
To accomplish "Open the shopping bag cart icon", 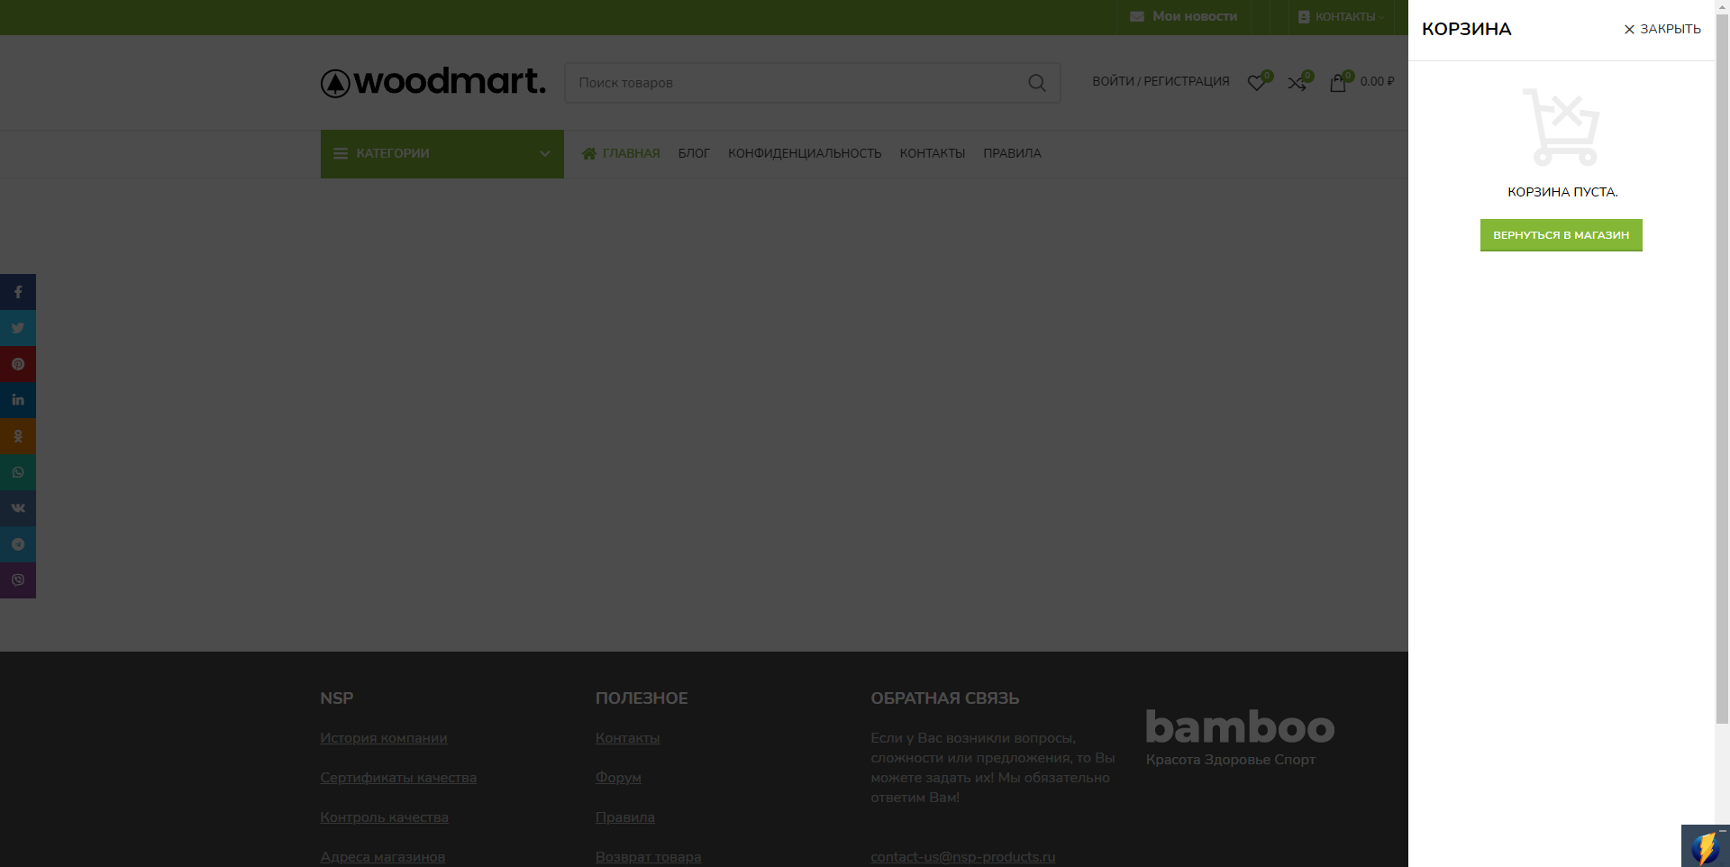I will (1339, 82).
